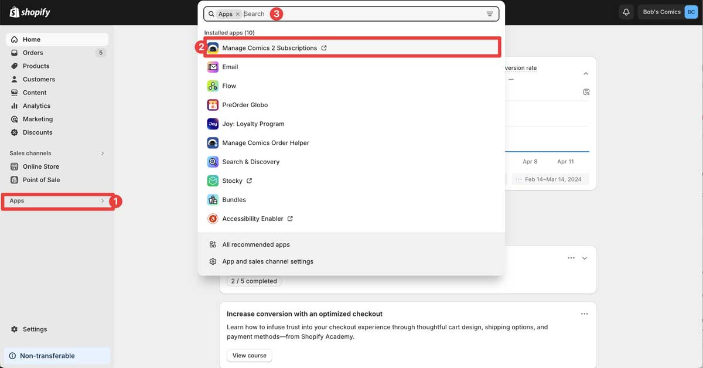Expand Sales channels section
Screen dimensions: 703x368
coord(57,153)
